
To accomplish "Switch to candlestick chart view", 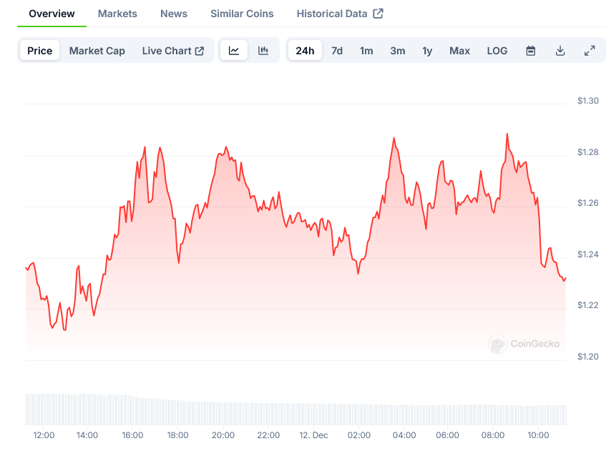I will point(263,51).
